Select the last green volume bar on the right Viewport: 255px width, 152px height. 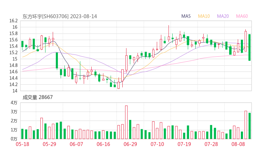tap(249, 126)
